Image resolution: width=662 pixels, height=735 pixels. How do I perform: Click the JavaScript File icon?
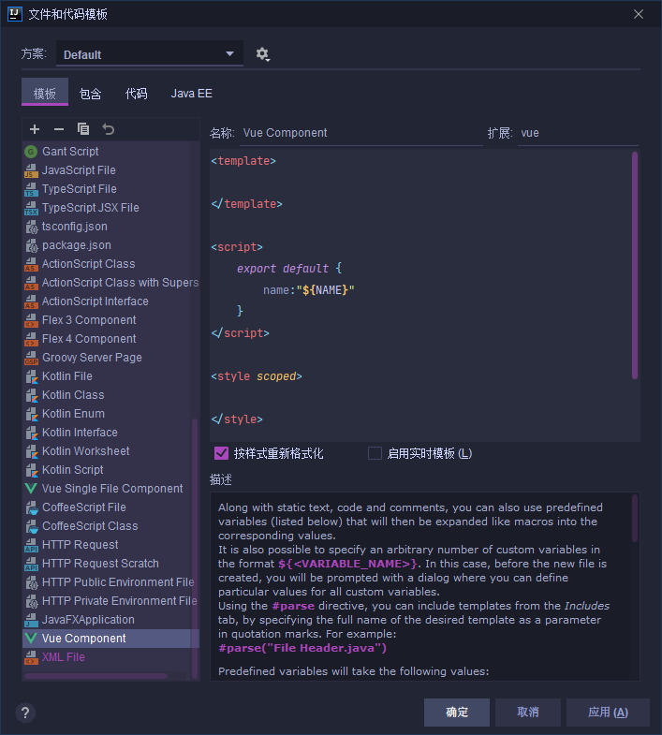[x=31, y=170]
